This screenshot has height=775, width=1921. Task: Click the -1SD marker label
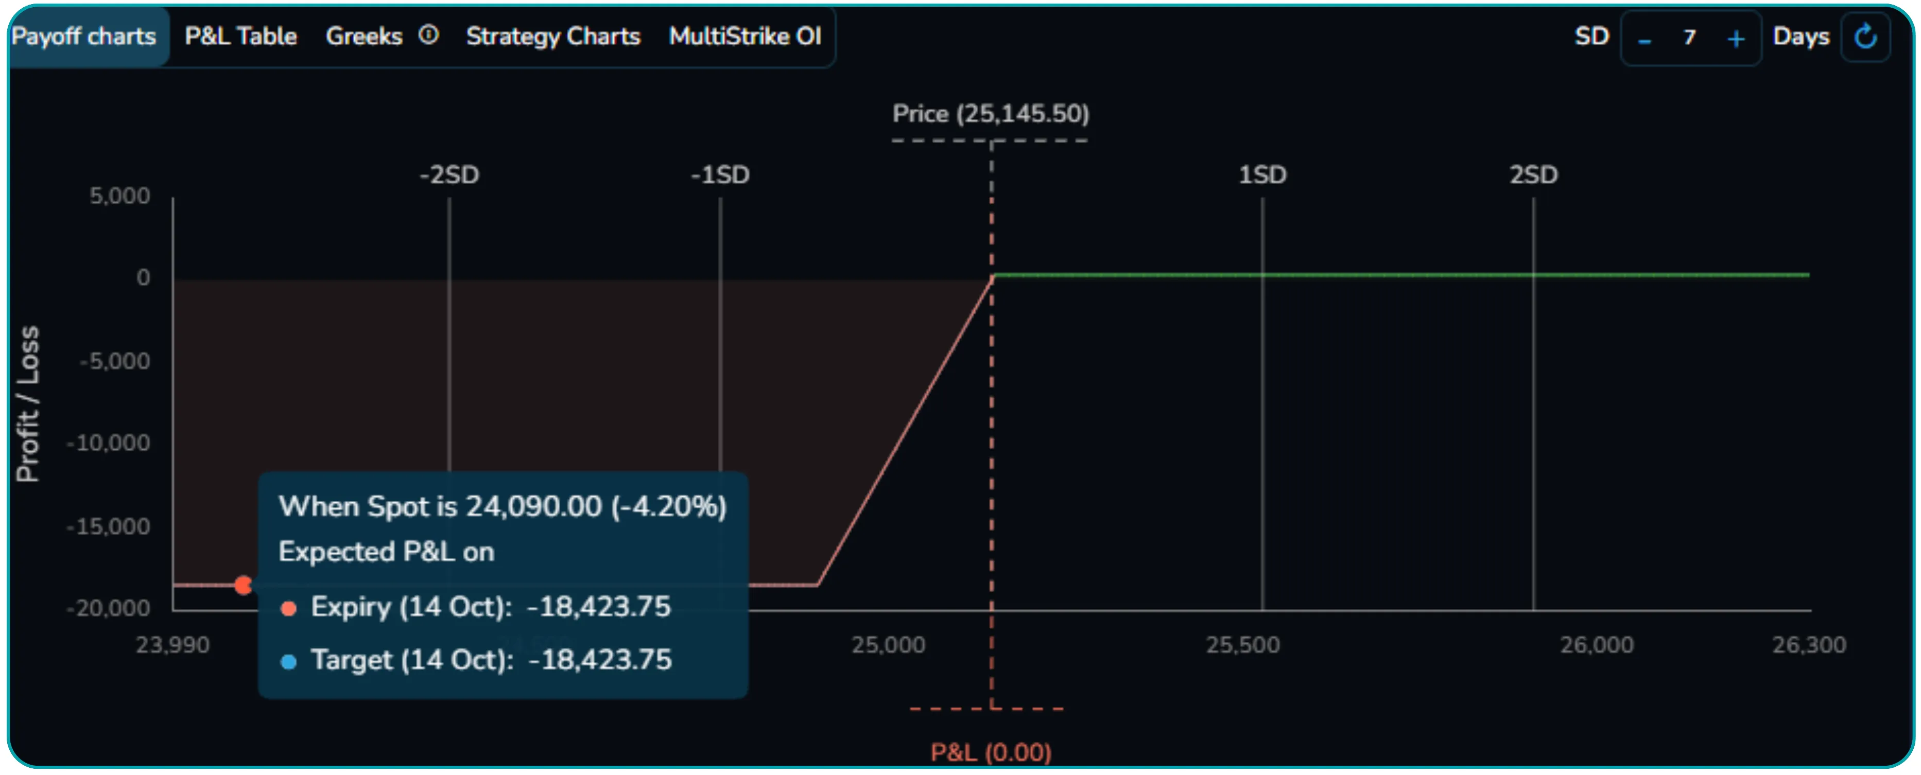720,175
